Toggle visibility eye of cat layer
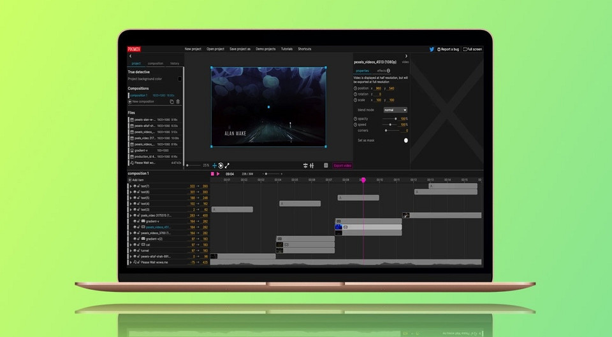The height and width of the screenshot is (337, 612). tap(135, 245)
